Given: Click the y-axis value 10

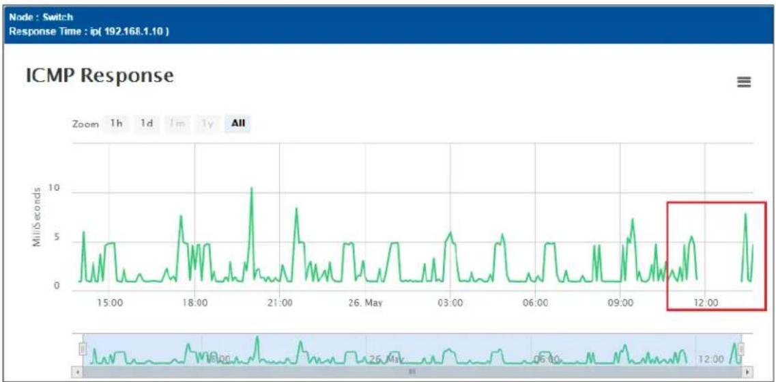Looking at the screenshot, I should click(55, 188).
